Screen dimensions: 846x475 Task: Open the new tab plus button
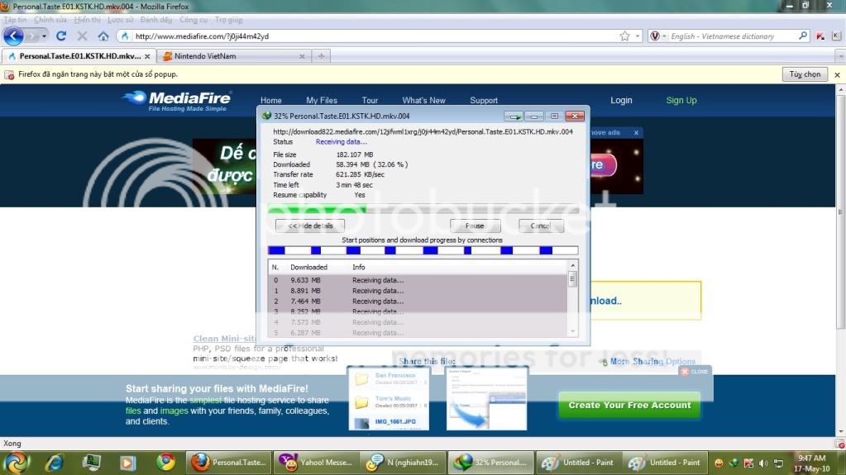tap(321, 56)
